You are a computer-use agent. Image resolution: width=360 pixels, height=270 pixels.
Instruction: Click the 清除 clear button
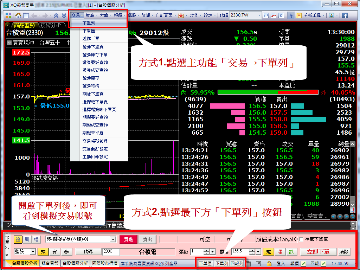pyautogui.click(x=344, y=252)
